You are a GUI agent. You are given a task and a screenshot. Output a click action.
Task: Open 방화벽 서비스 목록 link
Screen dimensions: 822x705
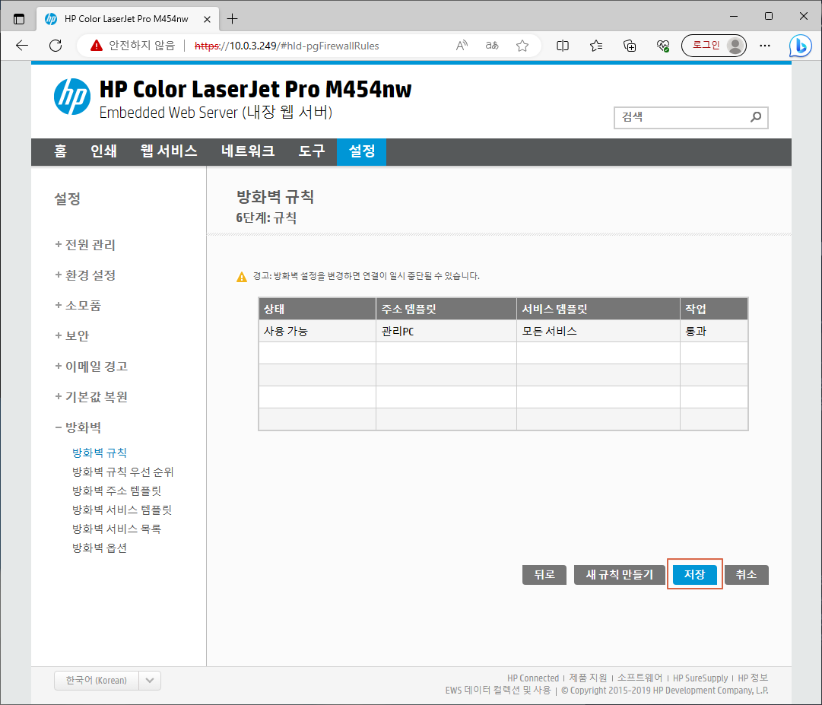[x=116, y=529]
